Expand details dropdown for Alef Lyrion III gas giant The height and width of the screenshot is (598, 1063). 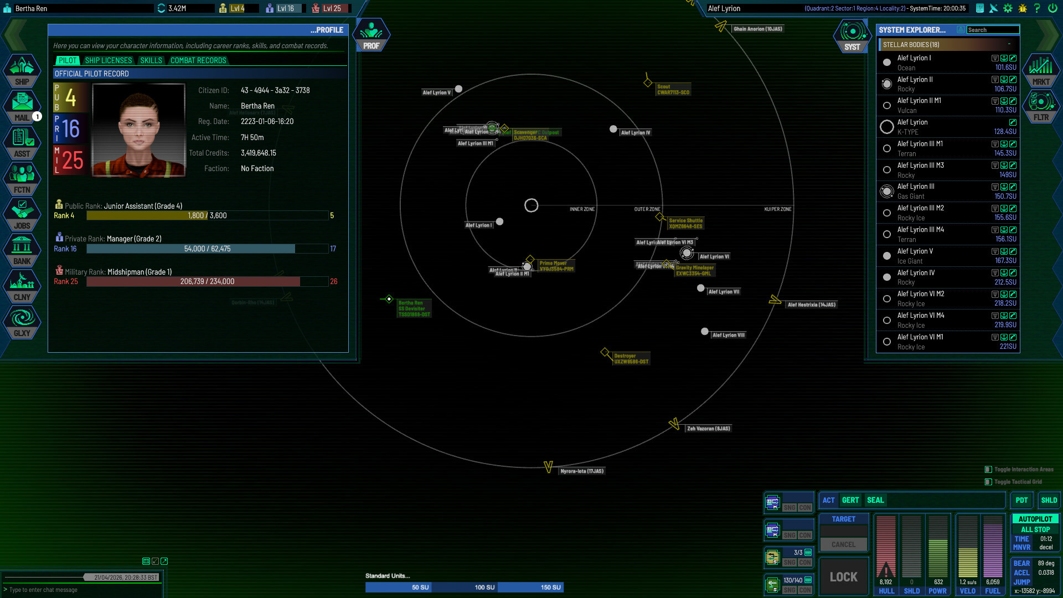995,187
